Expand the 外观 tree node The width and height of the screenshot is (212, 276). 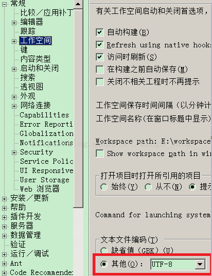click(14, 97)
